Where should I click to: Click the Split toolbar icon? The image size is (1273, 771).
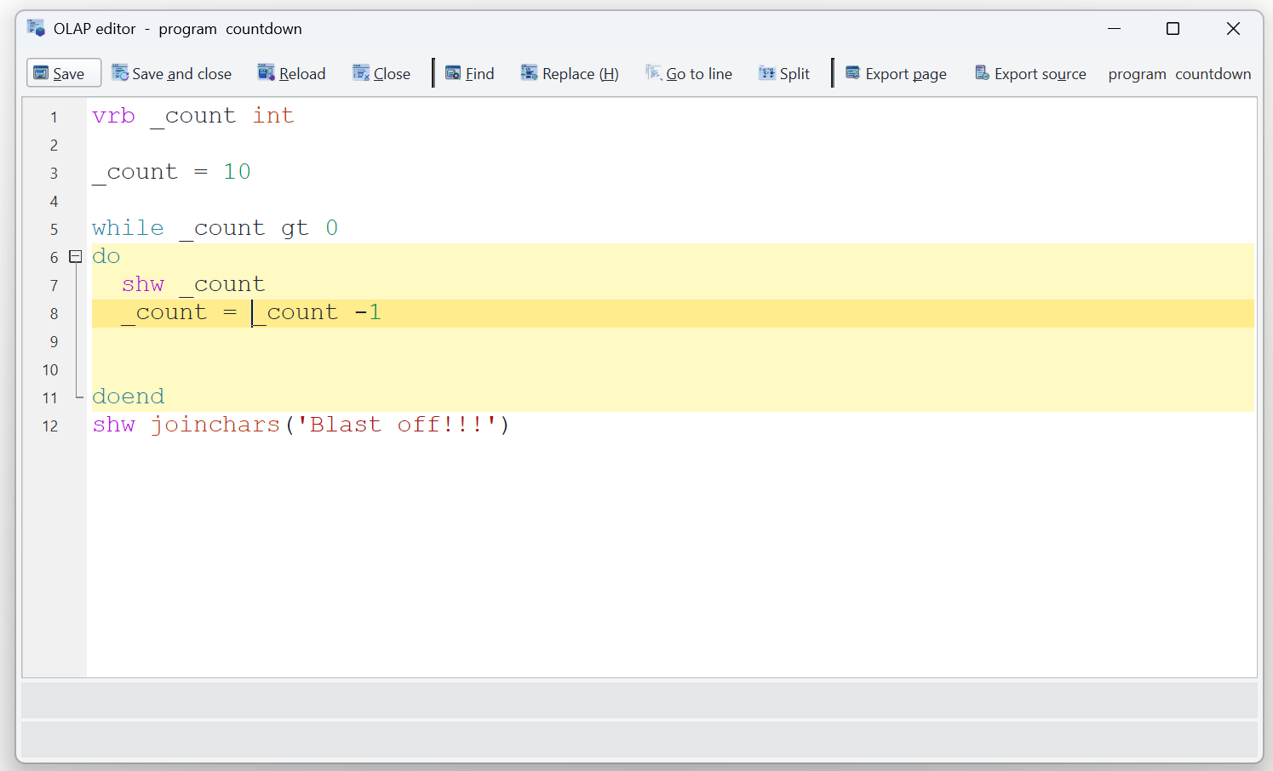[767, 73]
